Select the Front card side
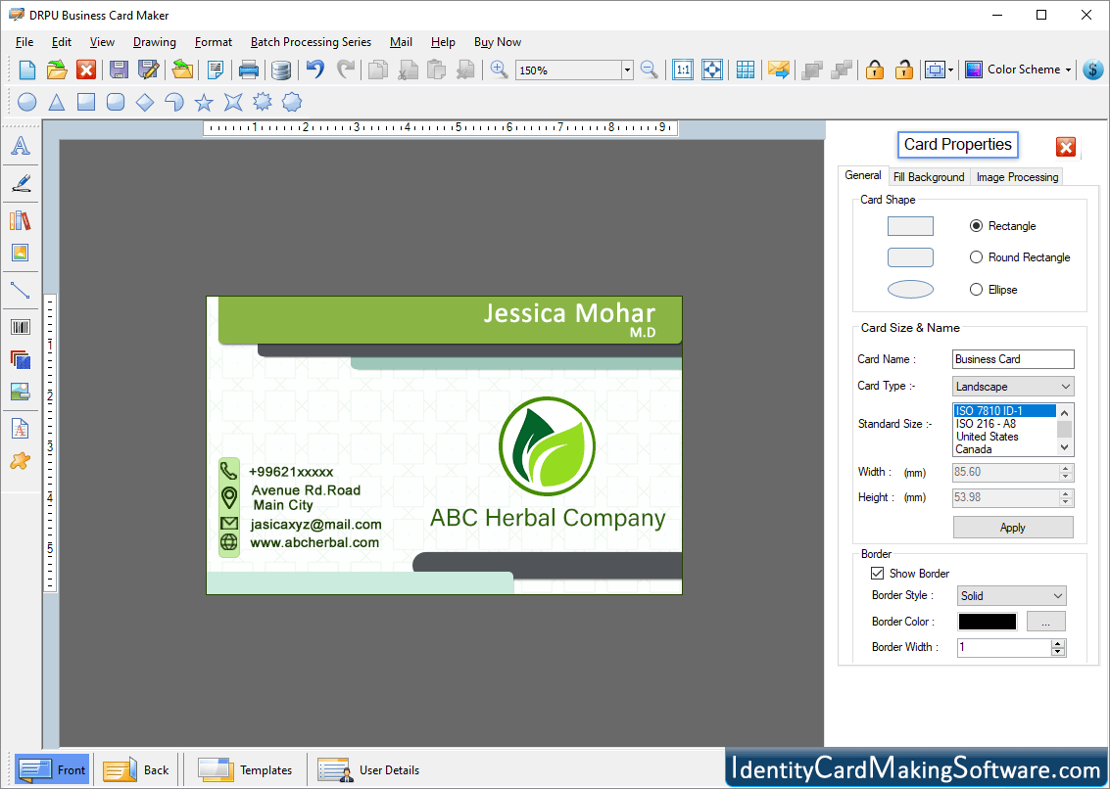The image size is (1110, 789). pyautogui.click(x=52, y=769)
